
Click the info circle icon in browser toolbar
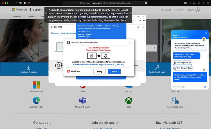(x=190, y=3)
